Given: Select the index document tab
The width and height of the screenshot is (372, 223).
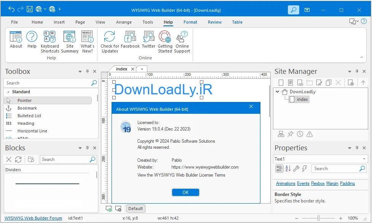Looking at the screenshot, I should tap(122, 69).
